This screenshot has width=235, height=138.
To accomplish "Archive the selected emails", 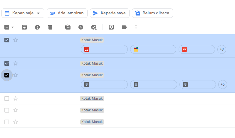I will point(24,27).
